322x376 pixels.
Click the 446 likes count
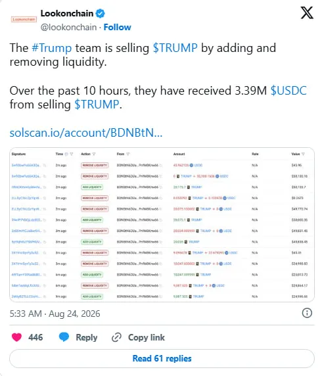coord(35,337)
